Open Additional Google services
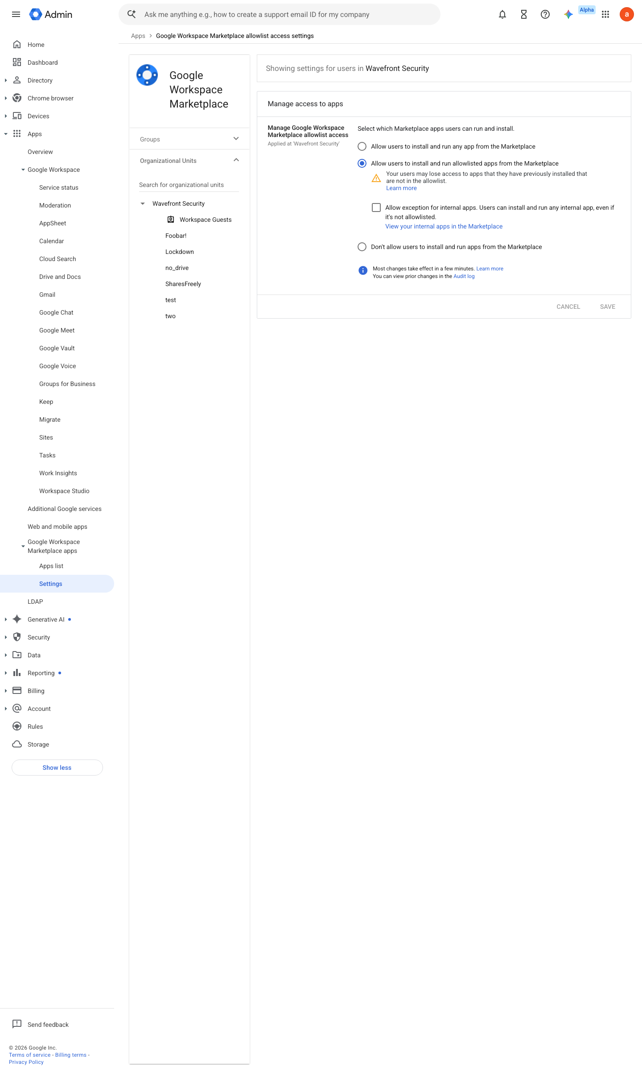The width and height of the screenshot is (642, 1071). [65, 509]
